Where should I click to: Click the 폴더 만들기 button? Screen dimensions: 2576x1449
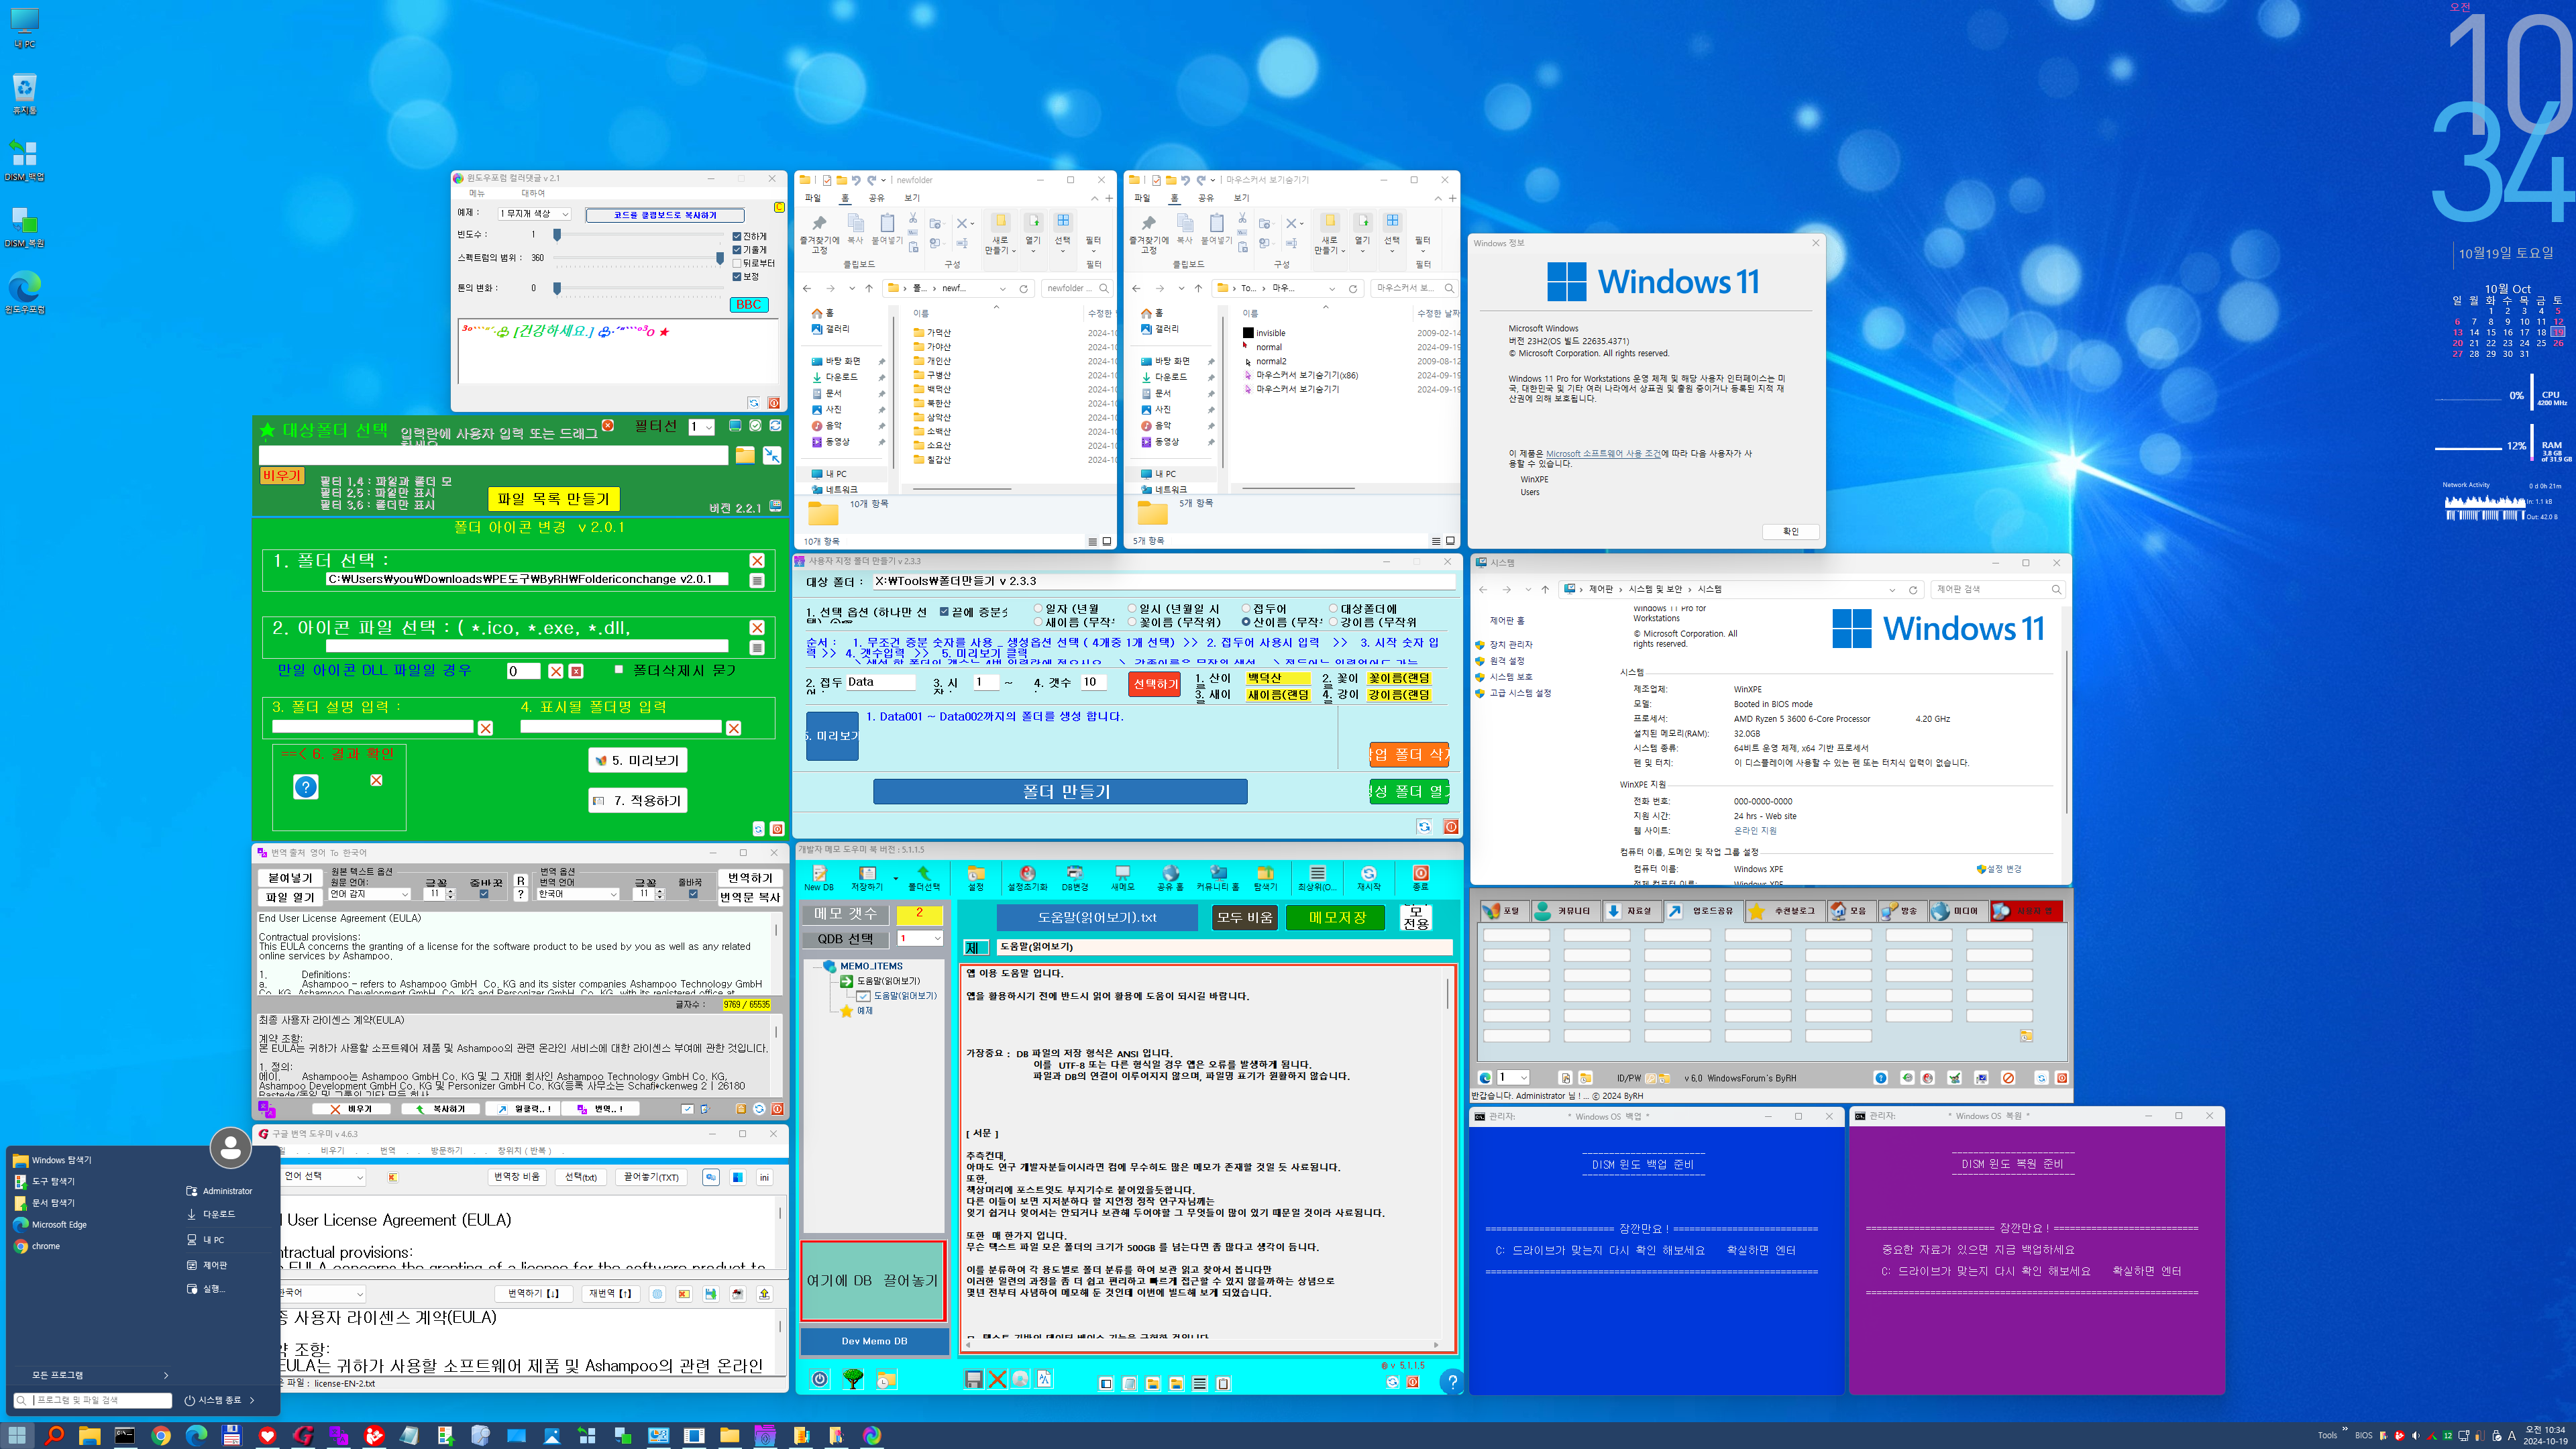(1060, 791)
